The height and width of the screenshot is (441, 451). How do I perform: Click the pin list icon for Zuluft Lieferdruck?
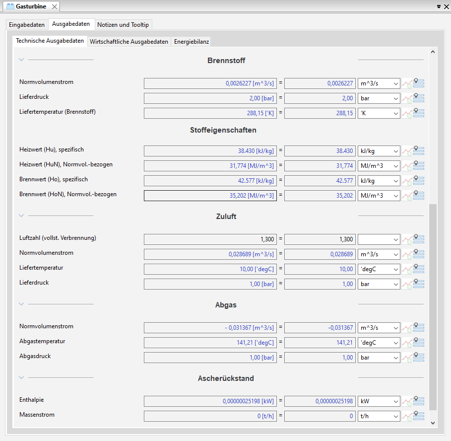419,284
